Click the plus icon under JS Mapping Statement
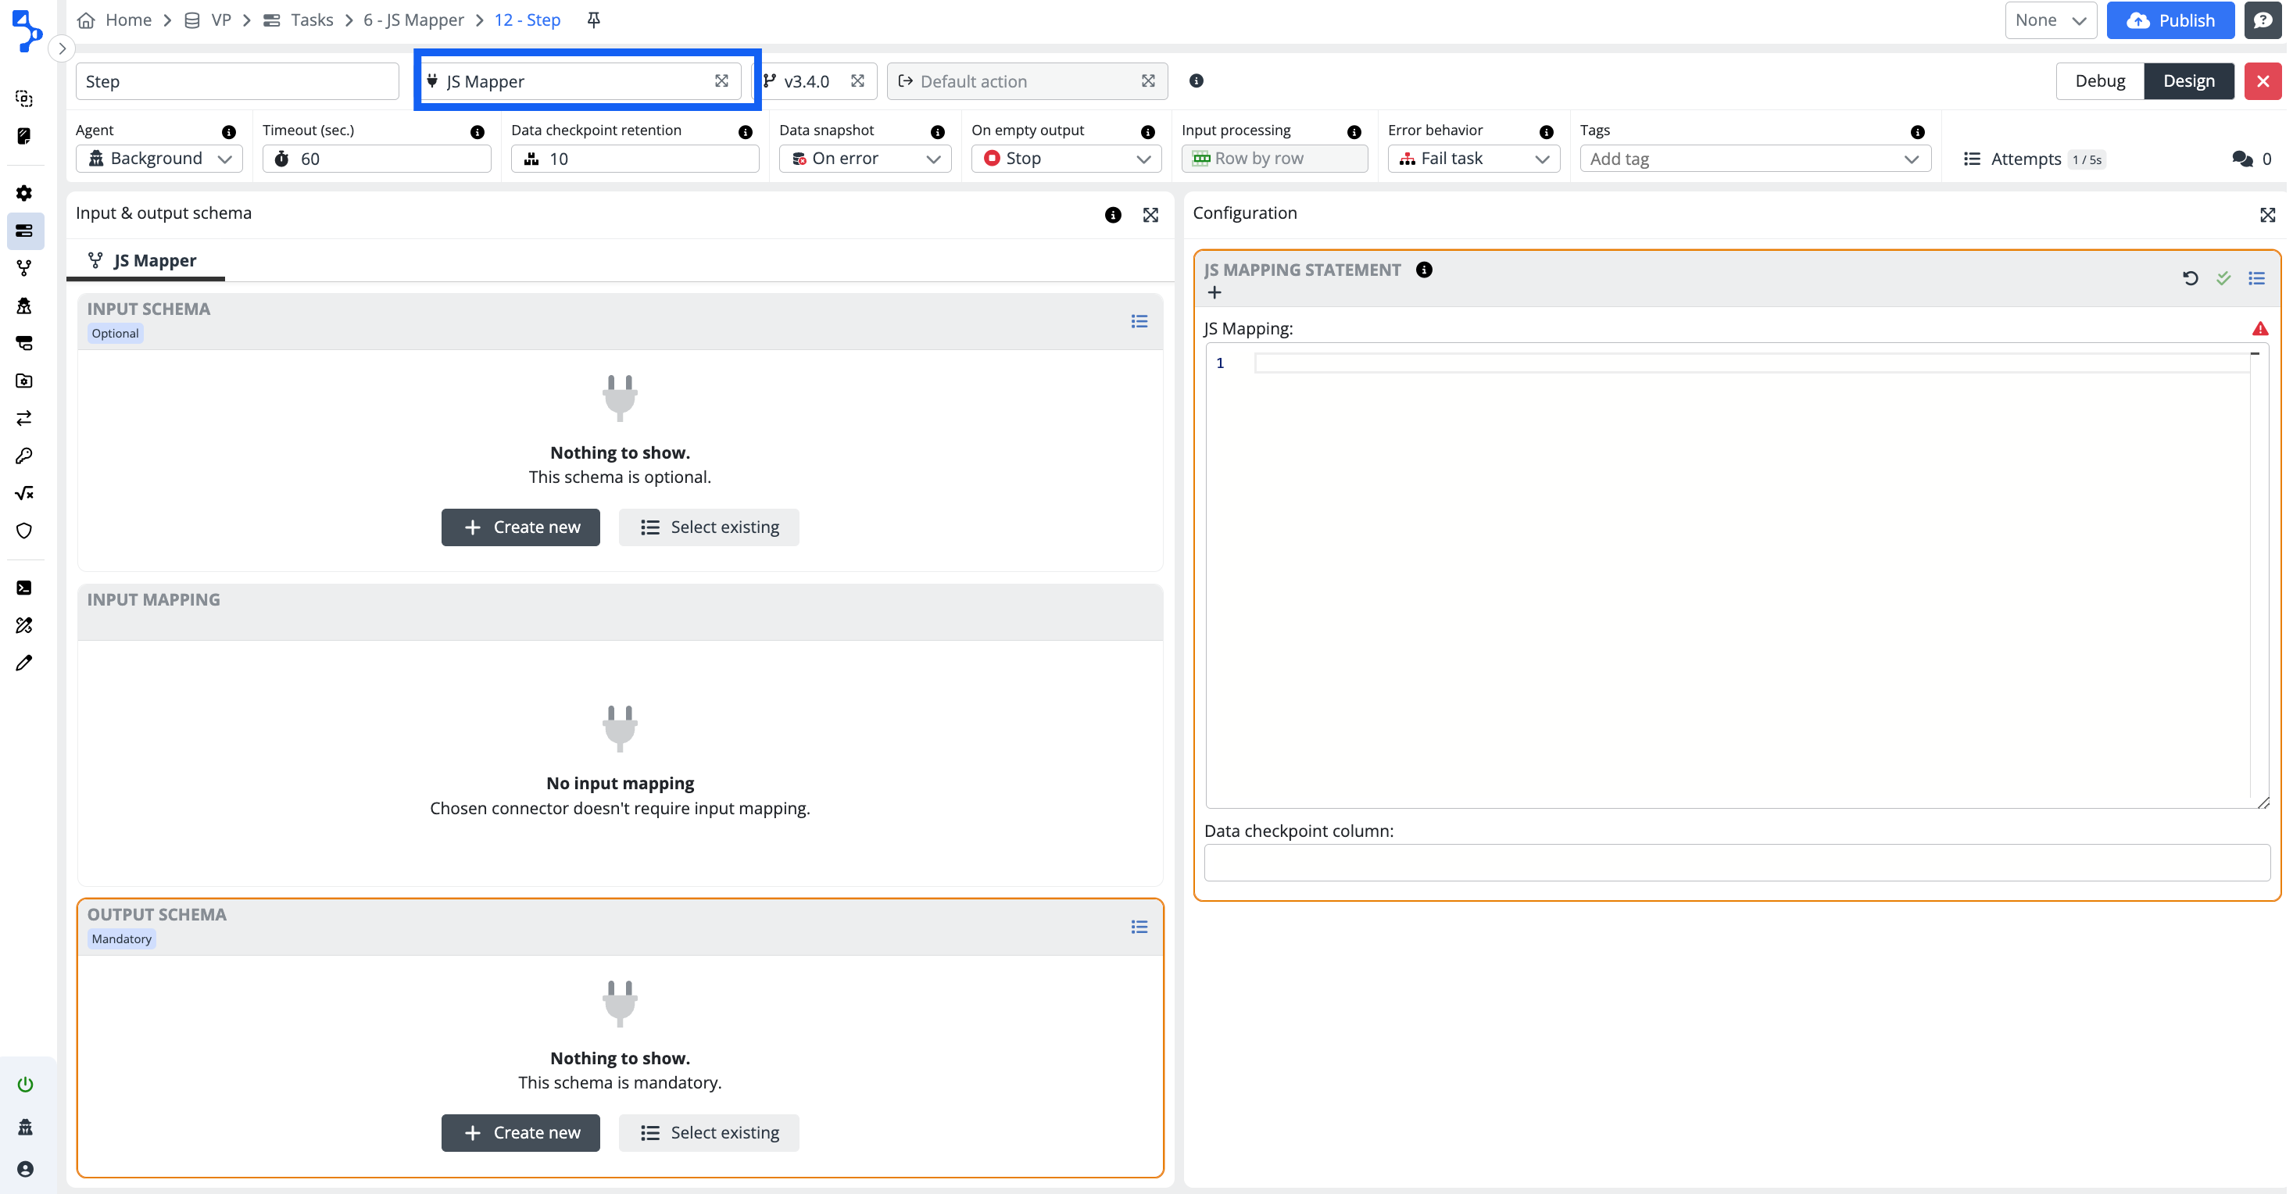2293x1194 pixels. pos(1214,293)
